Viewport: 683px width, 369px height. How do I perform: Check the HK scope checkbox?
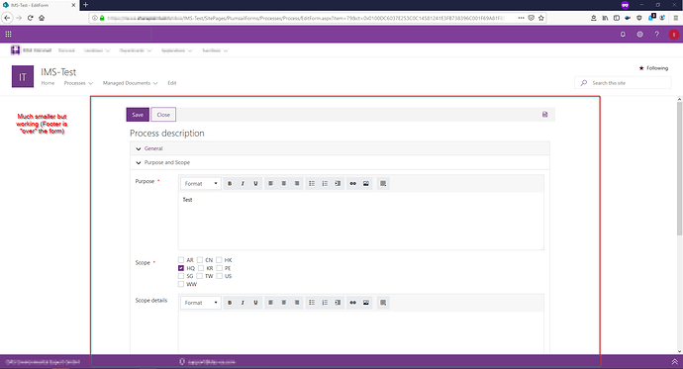coord(219,260)
